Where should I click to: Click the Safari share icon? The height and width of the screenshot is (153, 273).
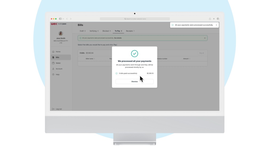tap(210, 19)
